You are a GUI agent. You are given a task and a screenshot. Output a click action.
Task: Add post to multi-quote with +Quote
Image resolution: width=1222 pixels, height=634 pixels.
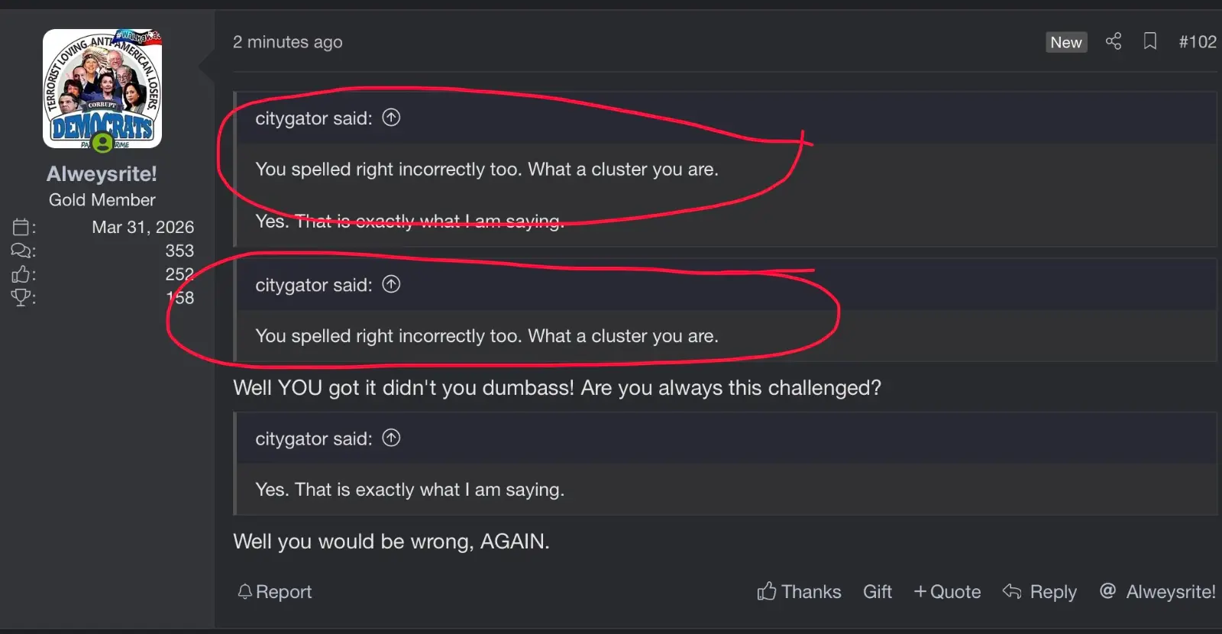947,591
